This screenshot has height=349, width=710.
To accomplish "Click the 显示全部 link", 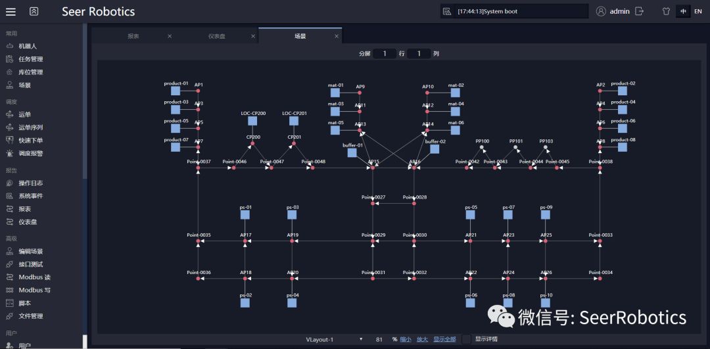I will click(x=444, y=339).
